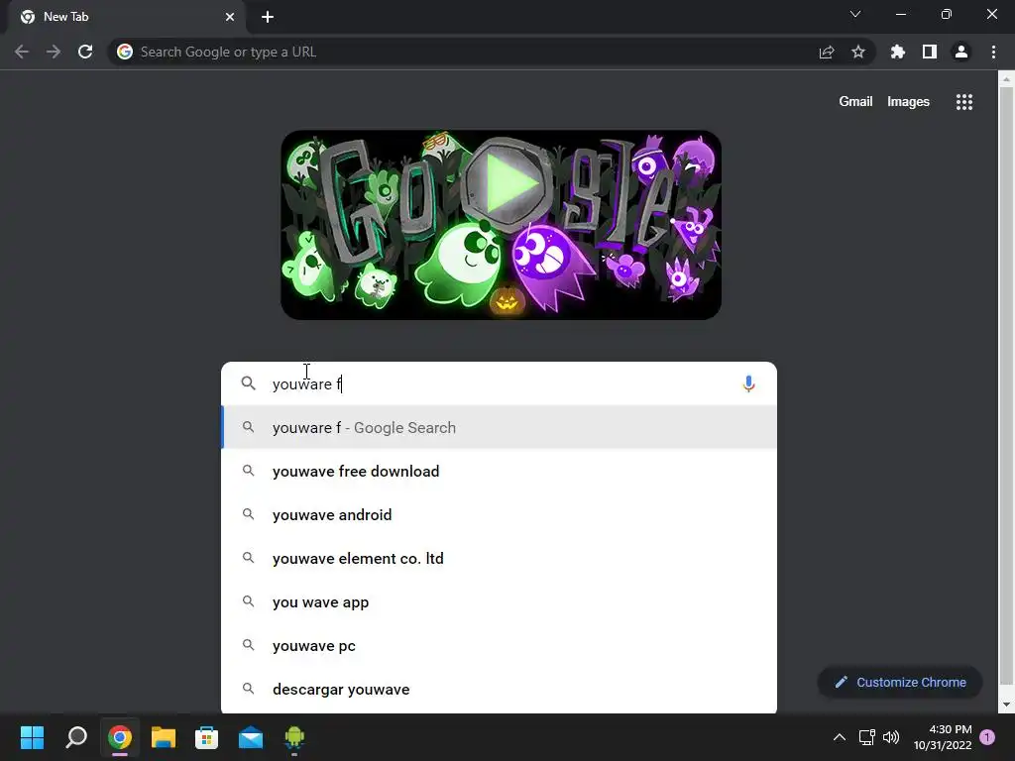Click the scrollbar down arrow
The image size is (1015, 761).
pyautogui.click(x=1006, y=705)
